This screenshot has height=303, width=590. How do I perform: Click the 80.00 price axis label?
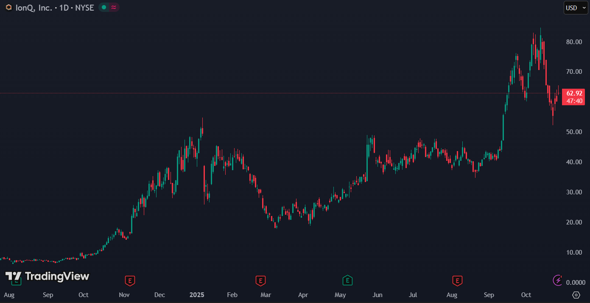(574, 42)
